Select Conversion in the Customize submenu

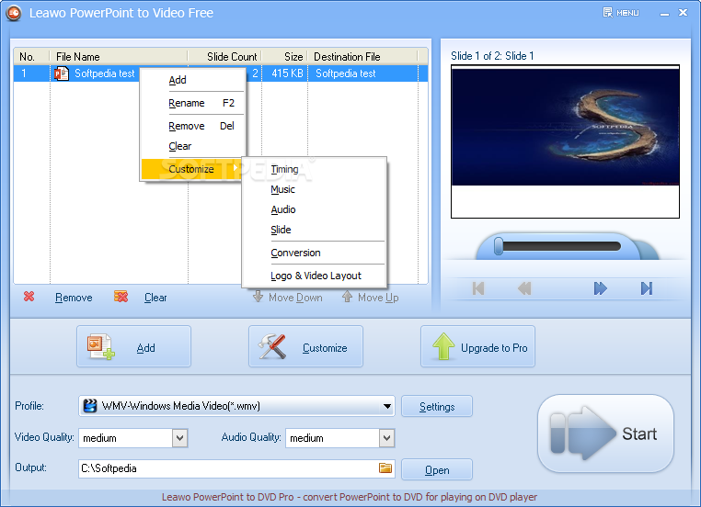[x=314, y=253]
